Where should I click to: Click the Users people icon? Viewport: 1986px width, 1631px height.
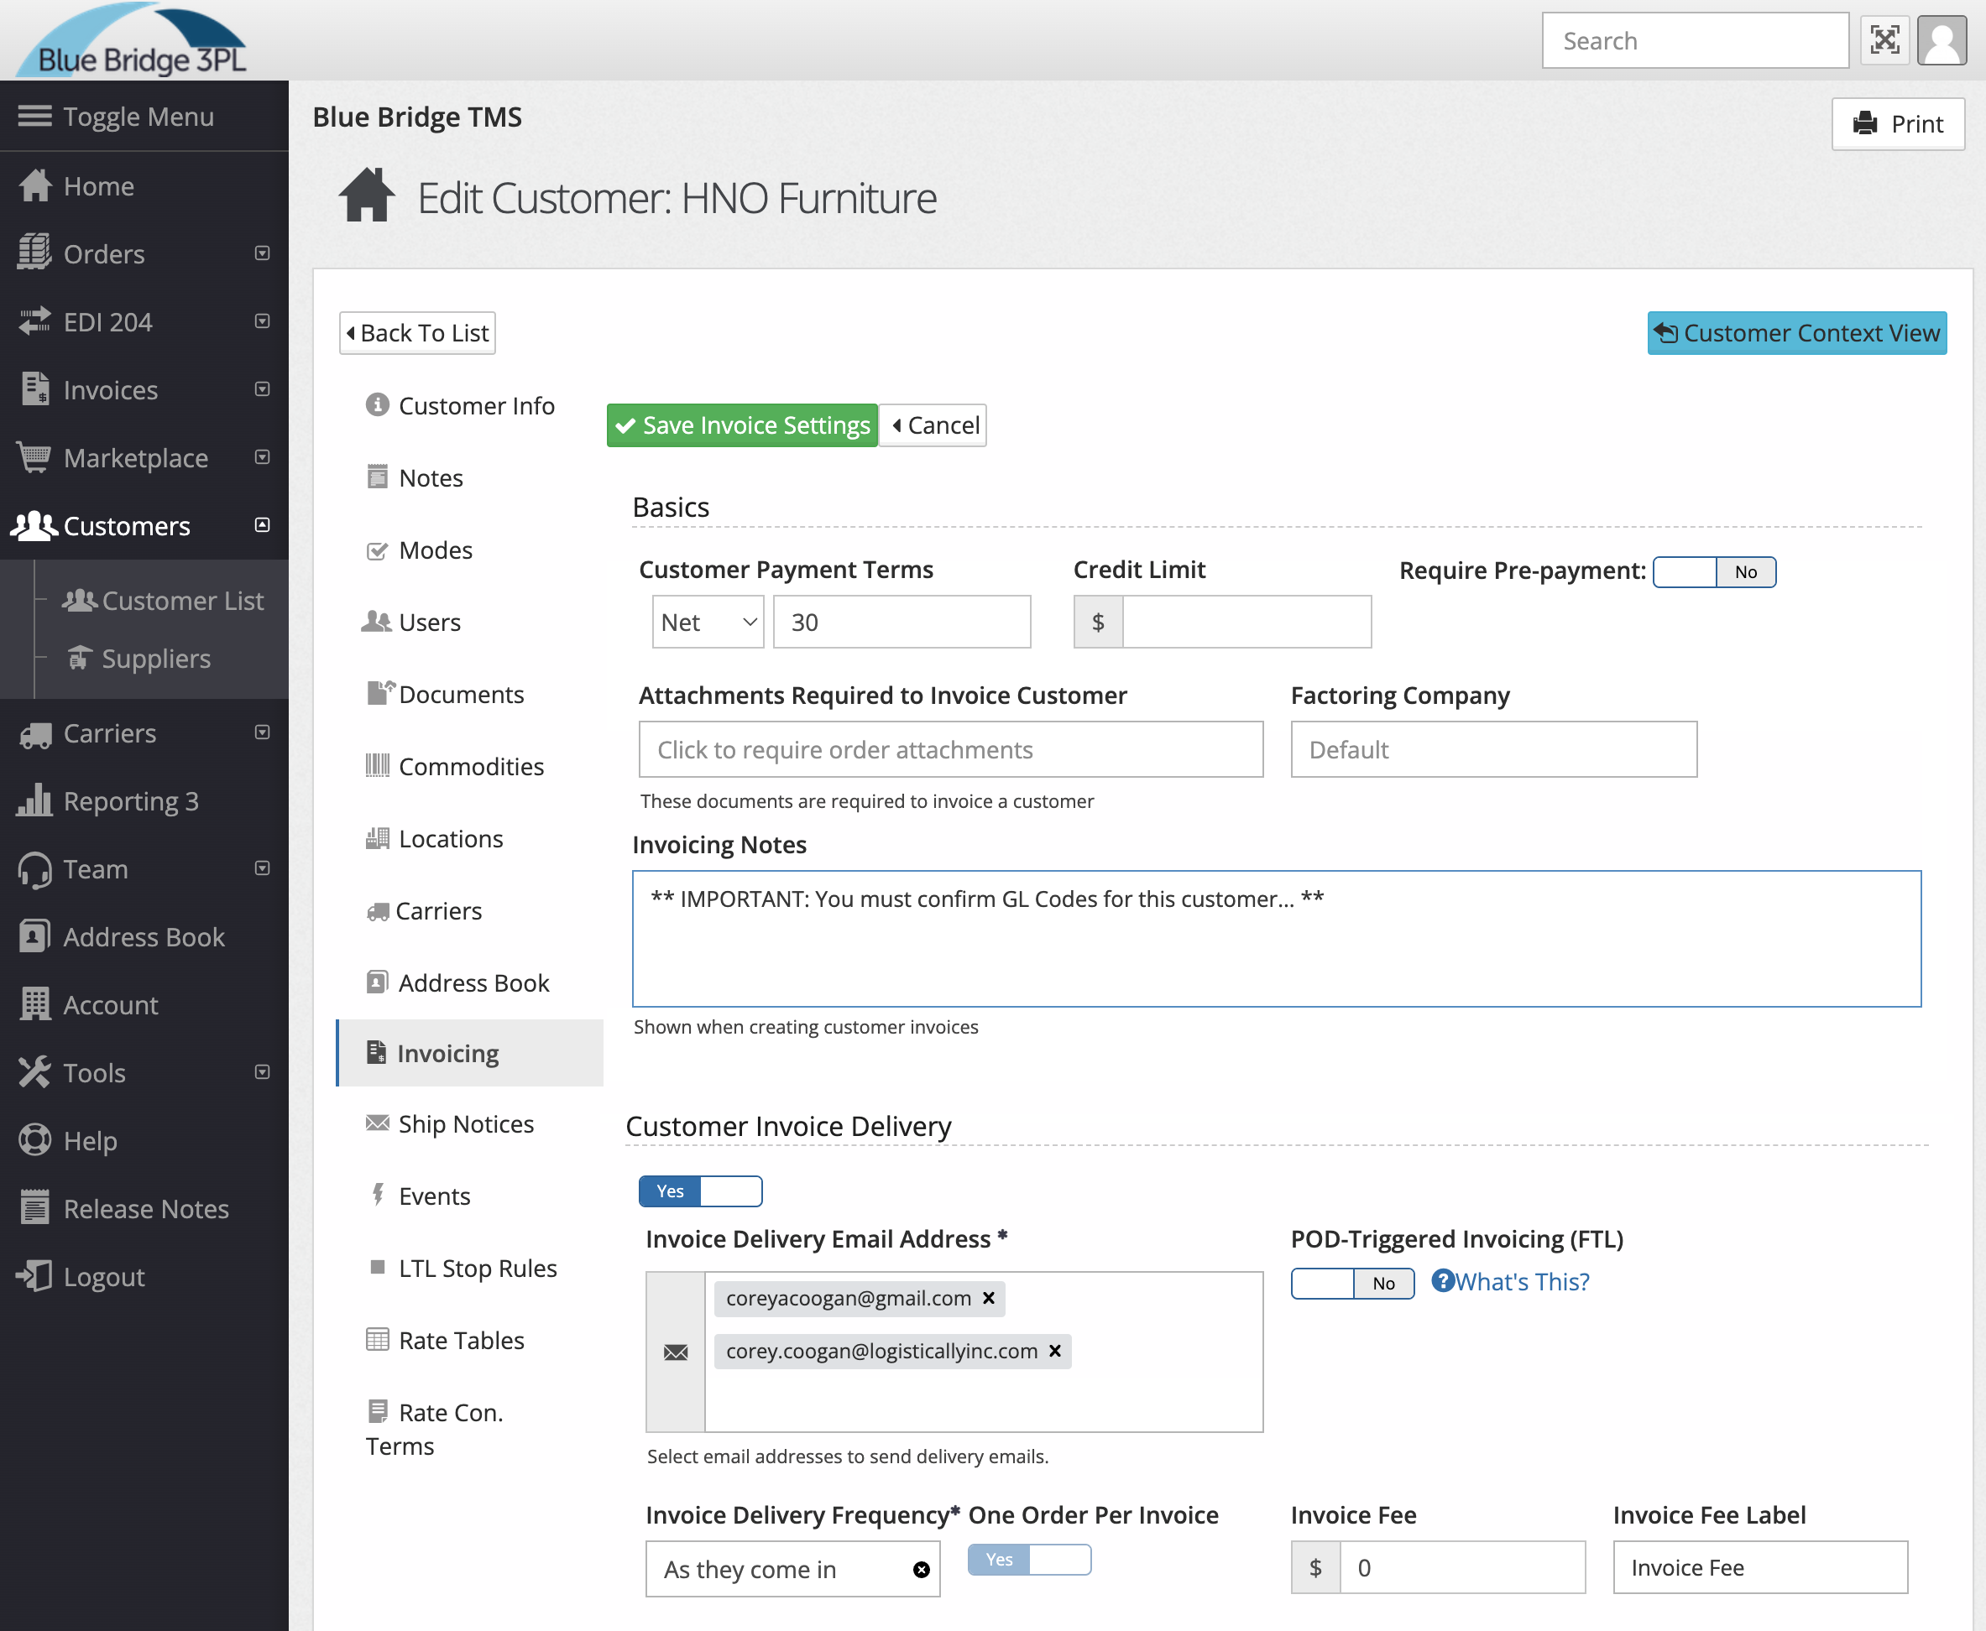click(x=377, y=622)
